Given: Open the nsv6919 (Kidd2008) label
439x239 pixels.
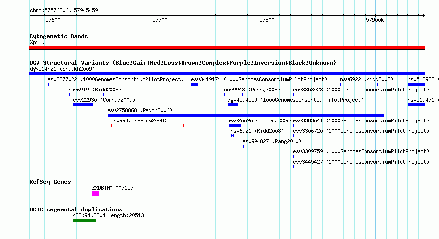Looking at the screenshot, I should point(95,90).
